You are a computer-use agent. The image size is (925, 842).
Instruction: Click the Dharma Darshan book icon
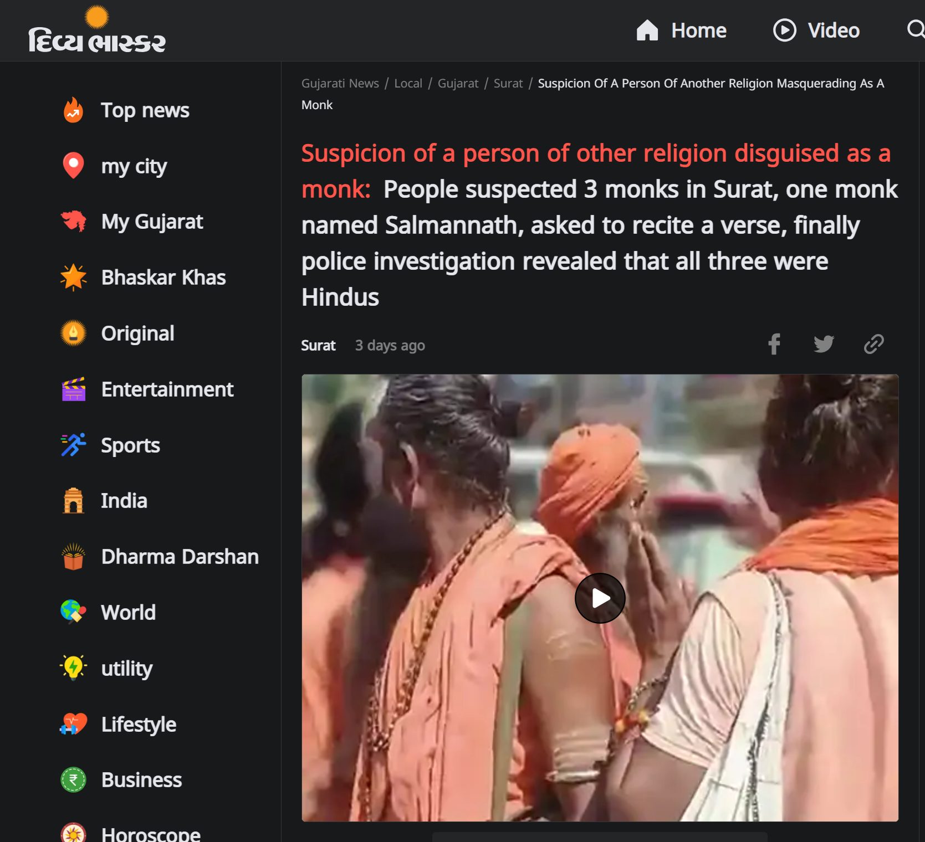click(x=73, y=556)
